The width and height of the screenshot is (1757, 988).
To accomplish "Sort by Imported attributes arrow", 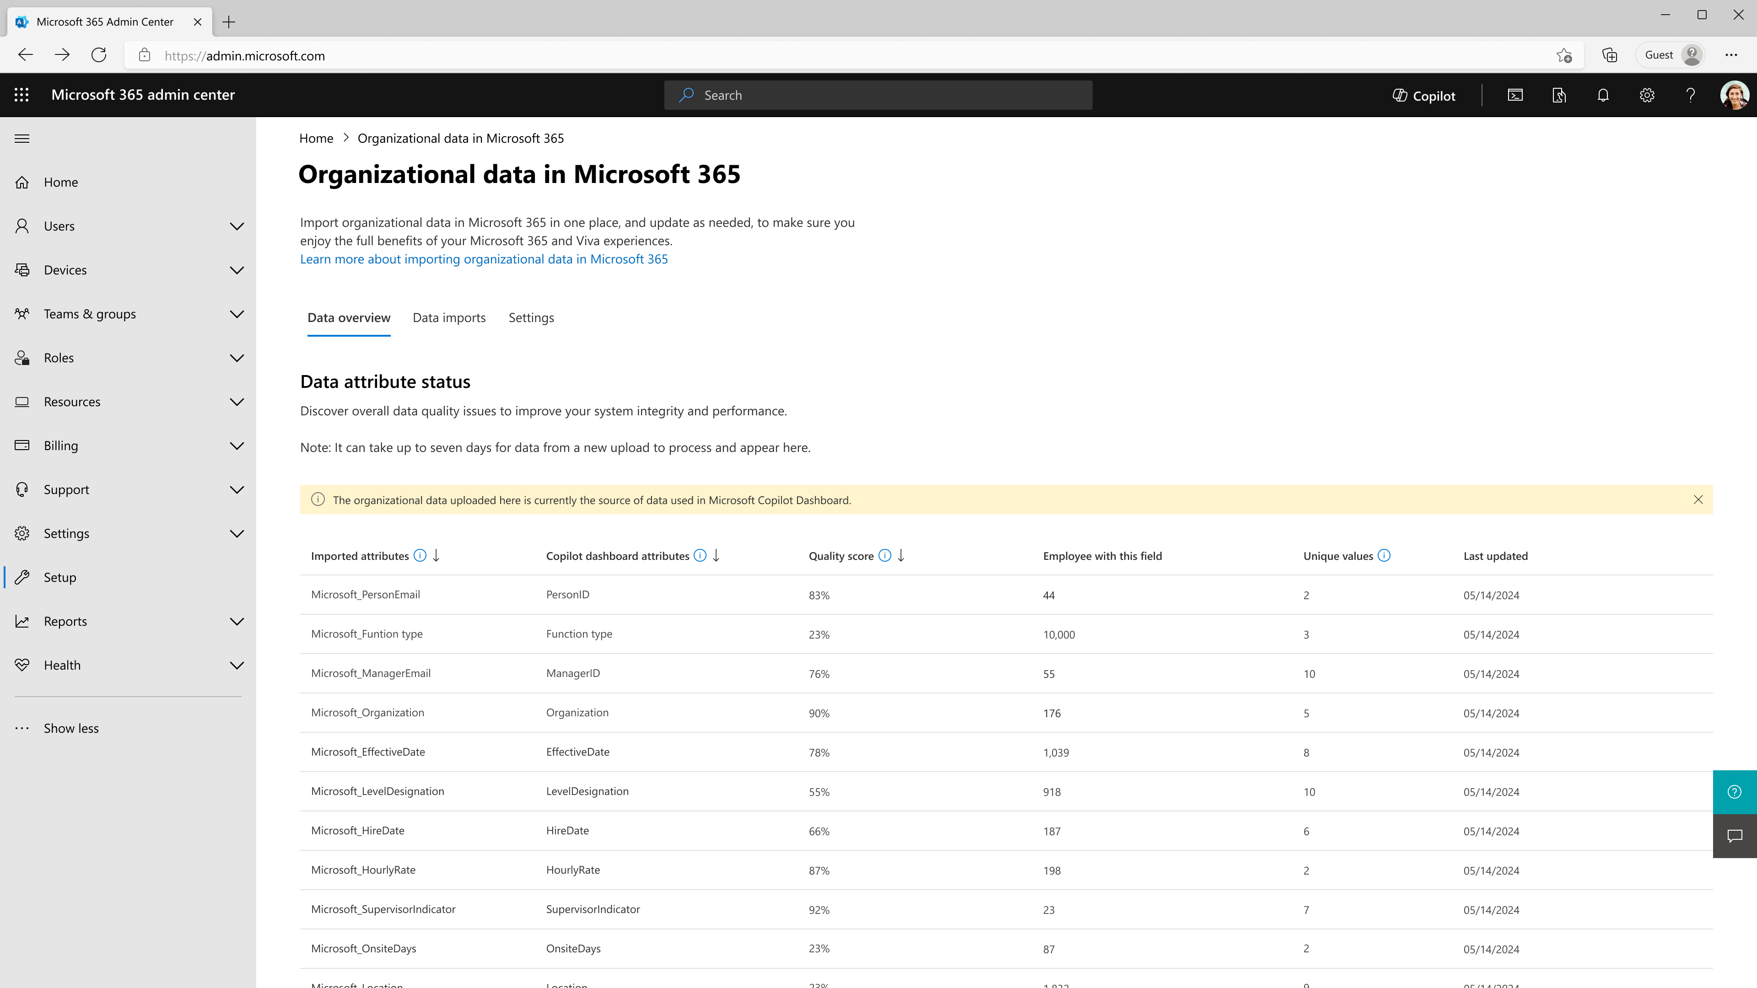I will tap(437, 556).
